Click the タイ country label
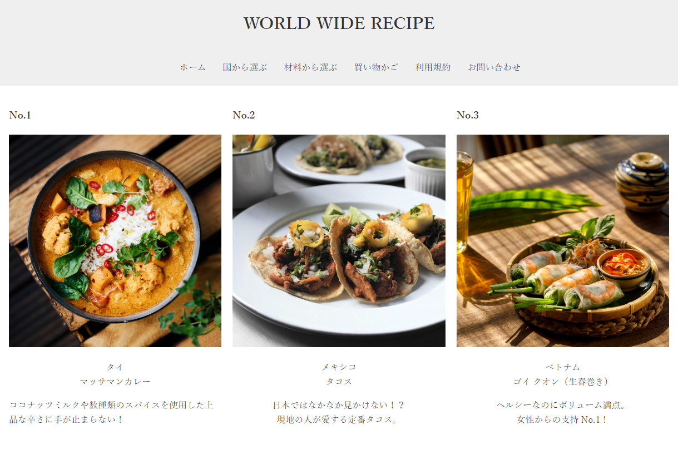The width and height of the screenshot is (678, 469). coord(115,367)
